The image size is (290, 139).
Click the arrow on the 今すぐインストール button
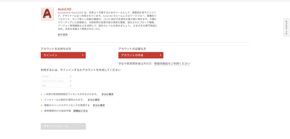pyautogui.click(x=83, y=126)
